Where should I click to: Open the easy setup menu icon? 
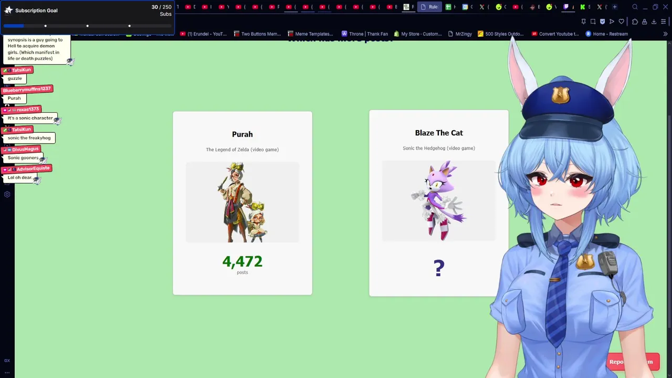[663, 22]
